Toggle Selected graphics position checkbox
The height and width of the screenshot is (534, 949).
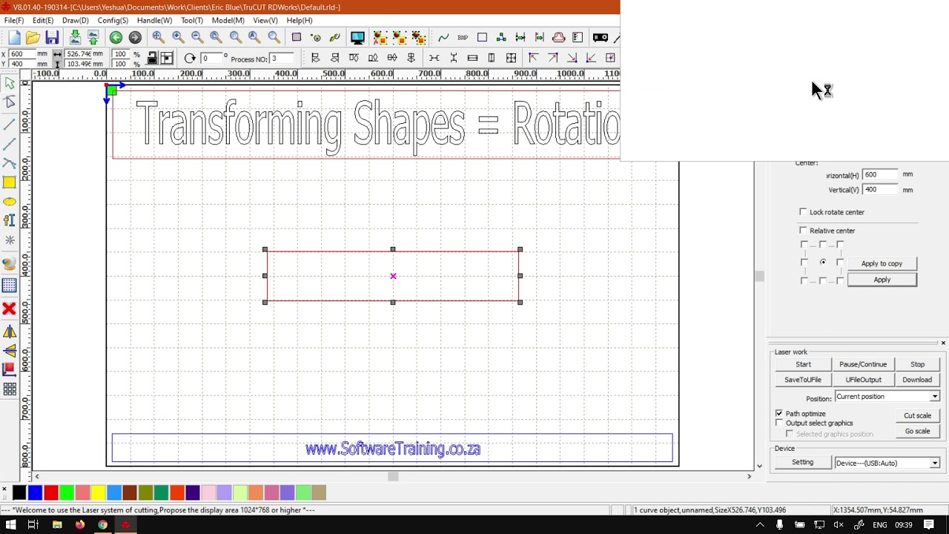(x=790, y=434)
